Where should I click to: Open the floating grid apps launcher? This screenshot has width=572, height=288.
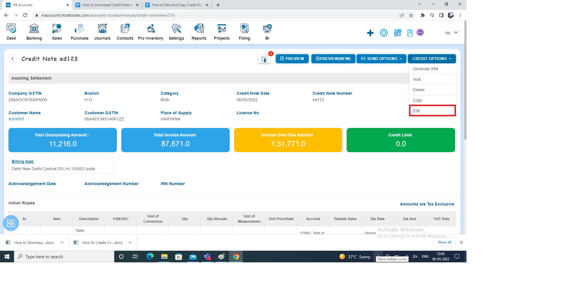[x=11, y=223]
